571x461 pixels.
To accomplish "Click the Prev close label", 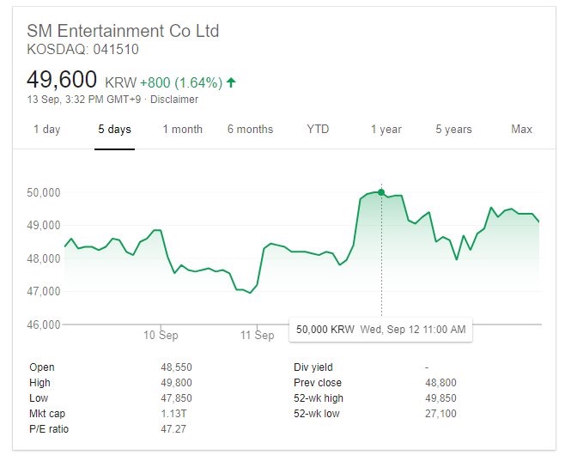I will click(x=318, y=383).
